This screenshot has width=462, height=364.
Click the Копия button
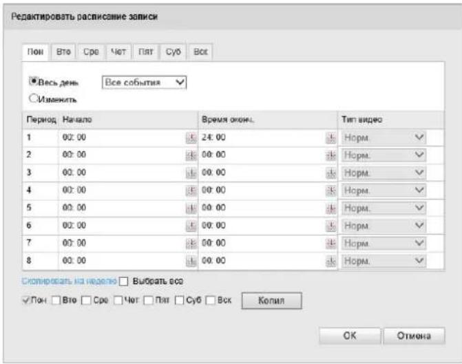tap(271, 301)
